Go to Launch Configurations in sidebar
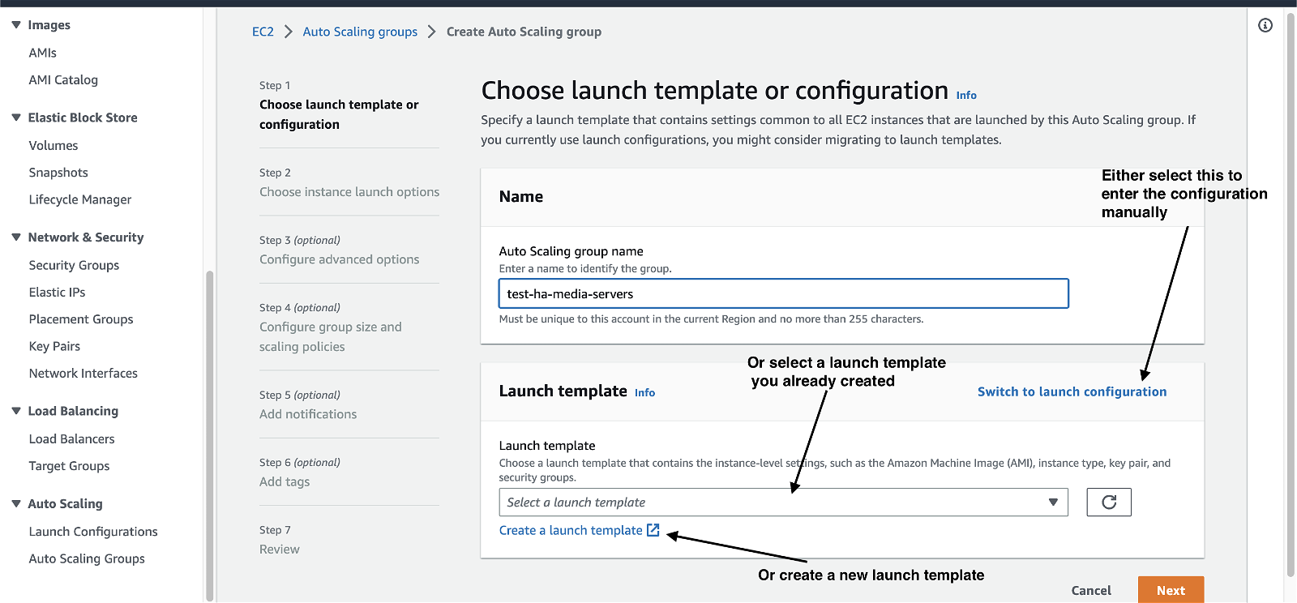1297x603 pixels. [93, 532]
